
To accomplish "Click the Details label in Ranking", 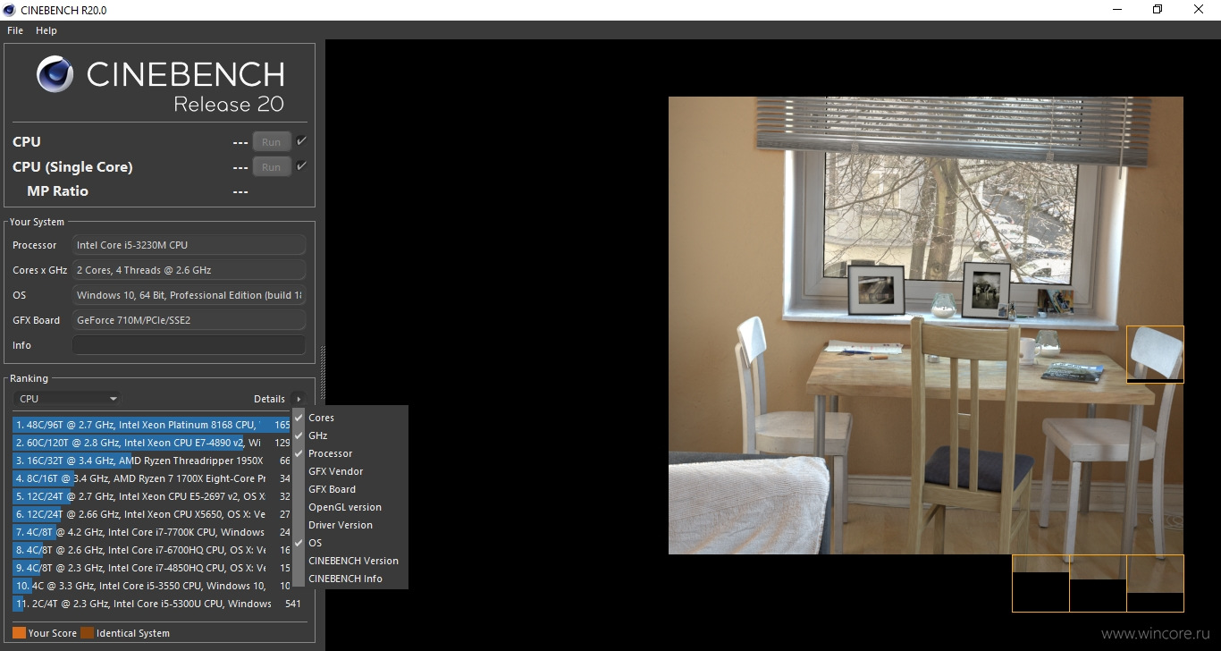I will pyautogui.click(x=269, y=399).
